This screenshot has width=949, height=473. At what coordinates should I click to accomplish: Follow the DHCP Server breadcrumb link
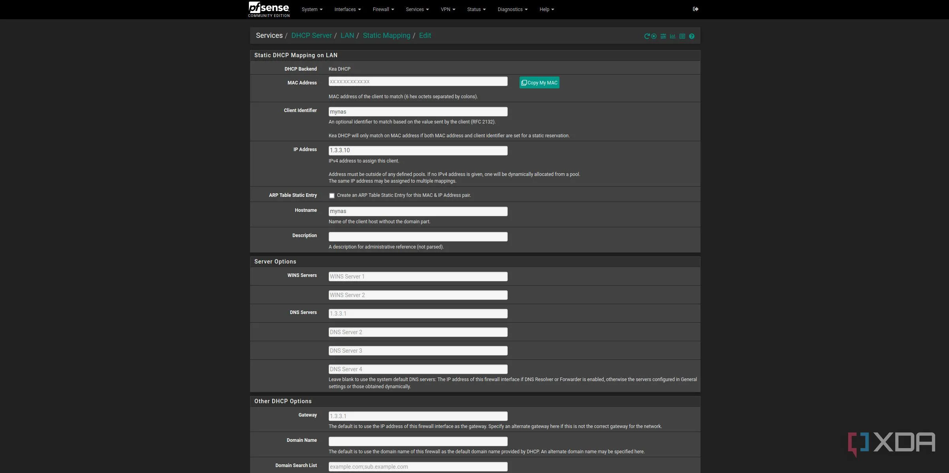311,36
